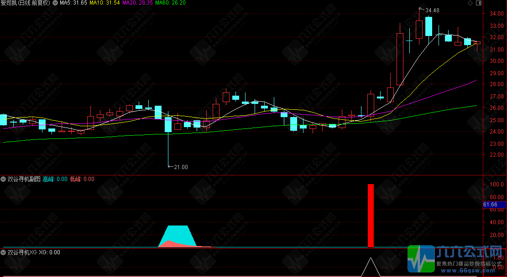
Task: Click the tall red signal bar in sub-chart
Action: (371, 215)
